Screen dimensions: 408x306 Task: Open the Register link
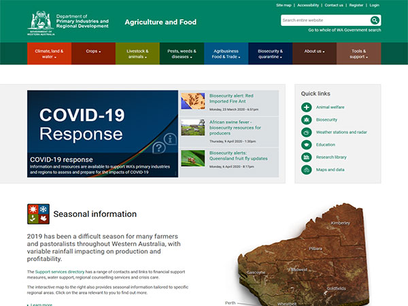356,5
